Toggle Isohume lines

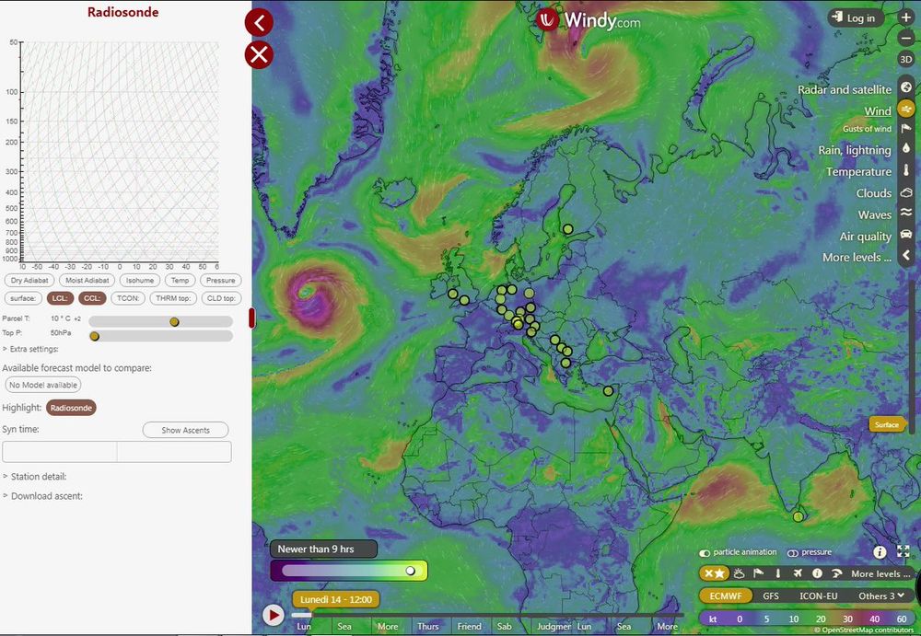(140, 280)
